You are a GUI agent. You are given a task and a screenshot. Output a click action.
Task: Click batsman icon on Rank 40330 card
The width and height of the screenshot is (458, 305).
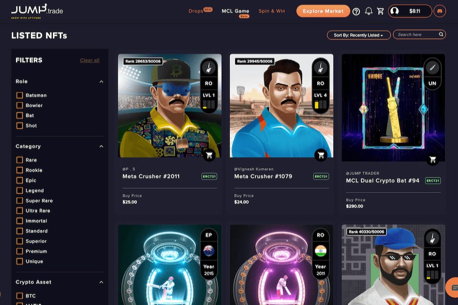(x=432, y=238)
